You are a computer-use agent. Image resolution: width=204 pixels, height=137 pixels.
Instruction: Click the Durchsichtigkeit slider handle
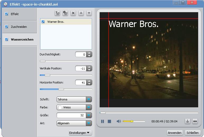(43, 61)
